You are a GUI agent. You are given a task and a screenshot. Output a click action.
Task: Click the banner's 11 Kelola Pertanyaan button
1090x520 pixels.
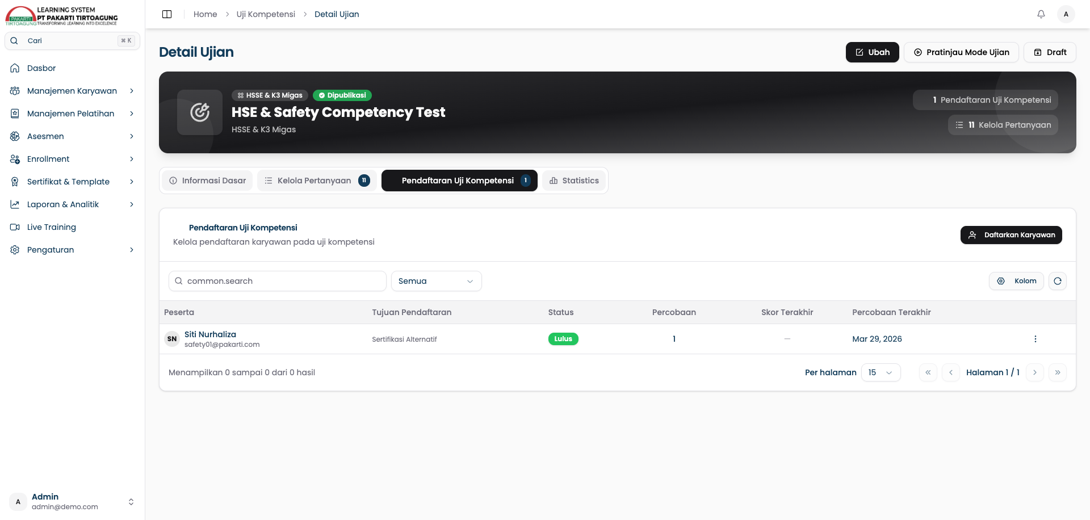pos(1003,125)
